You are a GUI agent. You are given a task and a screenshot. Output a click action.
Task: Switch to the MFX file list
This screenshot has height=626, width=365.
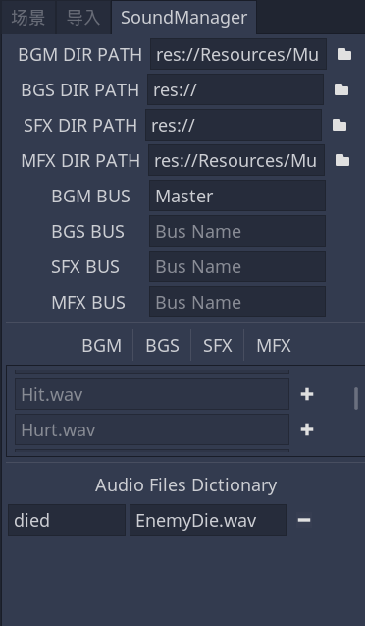coord(274,345)
